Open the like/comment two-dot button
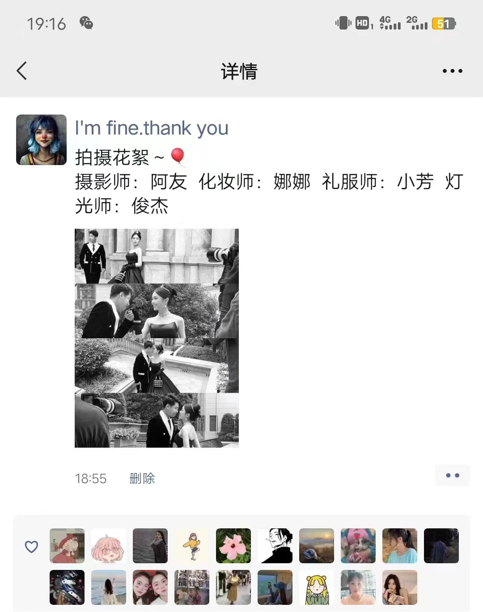This screenshot has width=483, height=612. [x=453, y=475]
